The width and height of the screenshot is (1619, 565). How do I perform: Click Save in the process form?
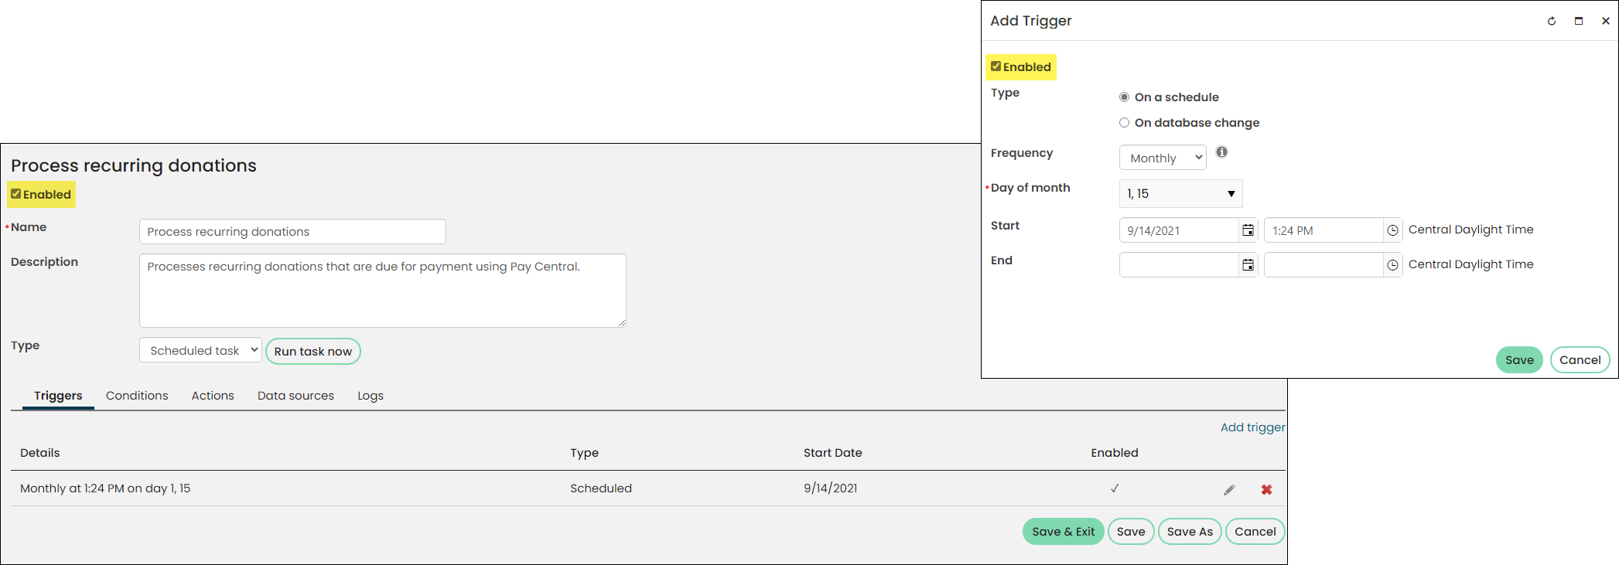click(1131, 532)
